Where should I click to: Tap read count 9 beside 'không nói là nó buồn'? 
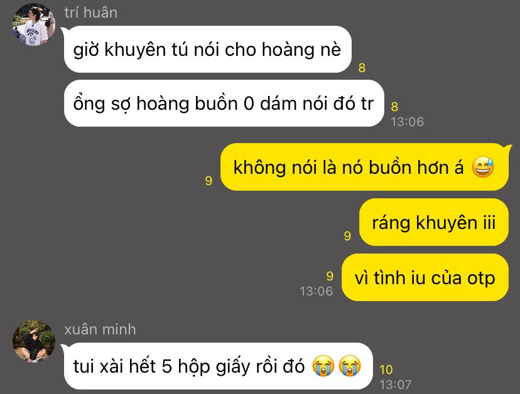click(x=209, y=181)
